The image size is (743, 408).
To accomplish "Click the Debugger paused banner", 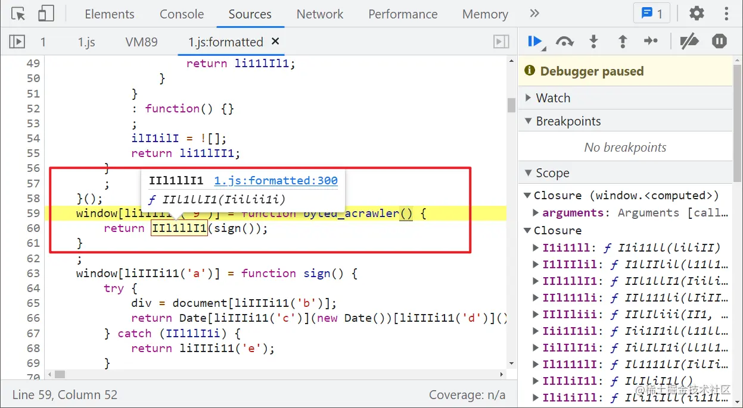I will coord(625,71).
